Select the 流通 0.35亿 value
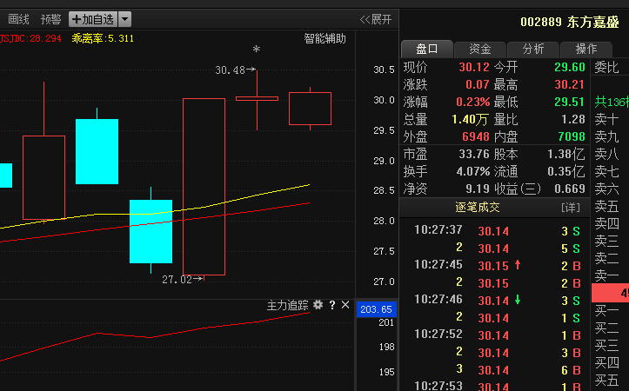Image resolution: width=629 pixels, height=391 pixels. click(x=566, y=171)
